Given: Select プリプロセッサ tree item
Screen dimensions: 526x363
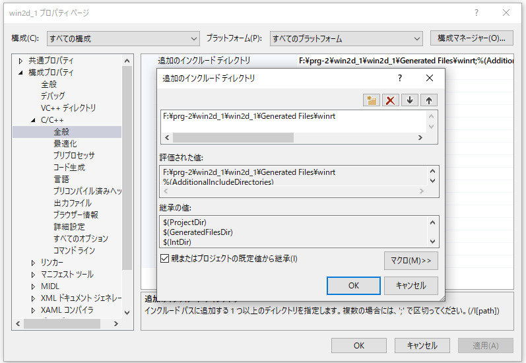Looking at the screenshot, I should pos(74,156).
